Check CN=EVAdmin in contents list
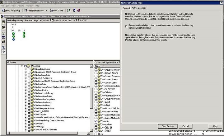 [96, 92]
